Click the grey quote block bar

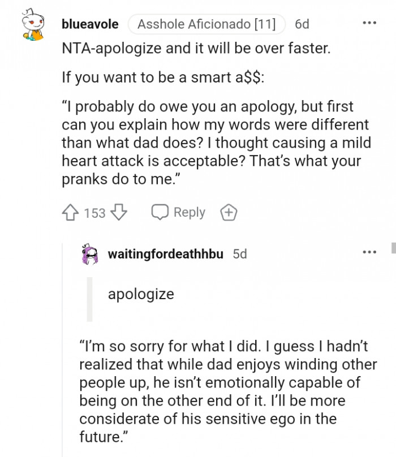(x=88, y=300)
